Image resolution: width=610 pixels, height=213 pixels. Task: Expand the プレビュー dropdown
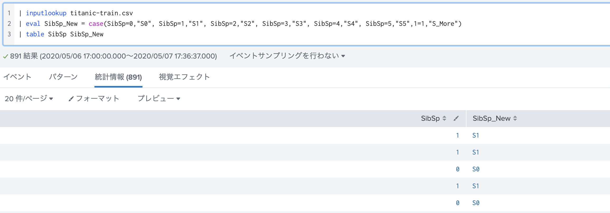point(159,99)
